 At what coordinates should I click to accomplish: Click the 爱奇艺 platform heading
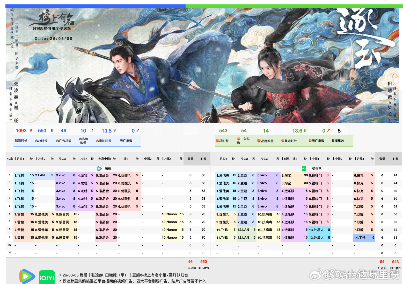click(x=317, y=169)
